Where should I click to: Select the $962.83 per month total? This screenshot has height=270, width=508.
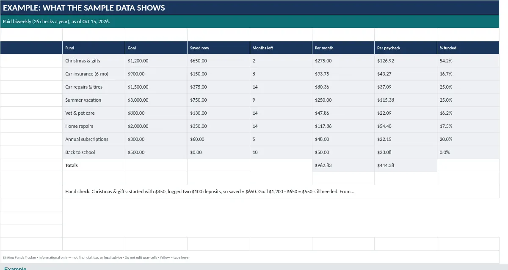343,165
